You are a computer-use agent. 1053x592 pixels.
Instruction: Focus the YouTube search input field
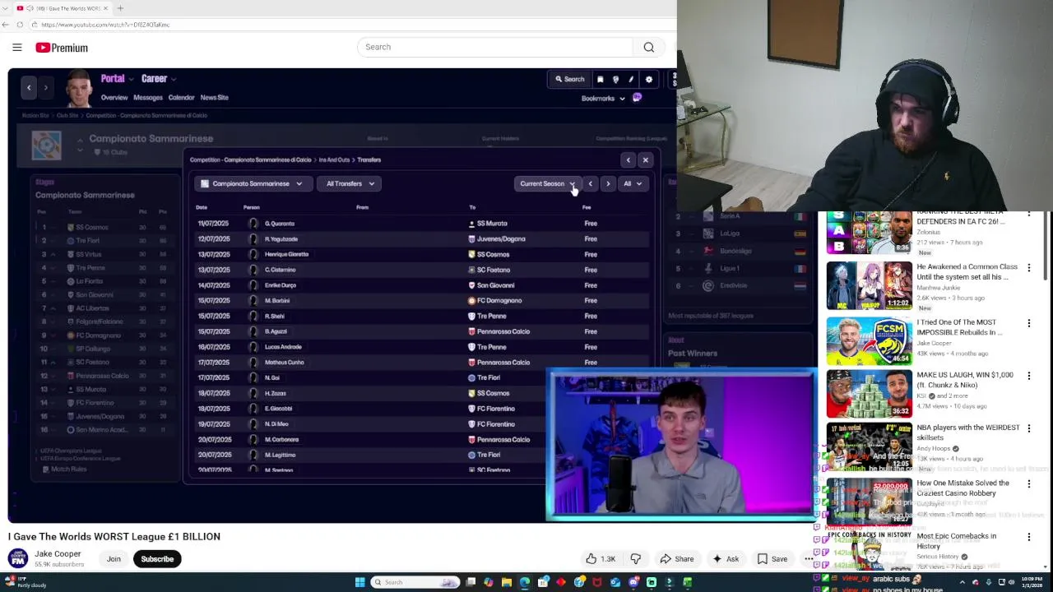click(496, 47)
